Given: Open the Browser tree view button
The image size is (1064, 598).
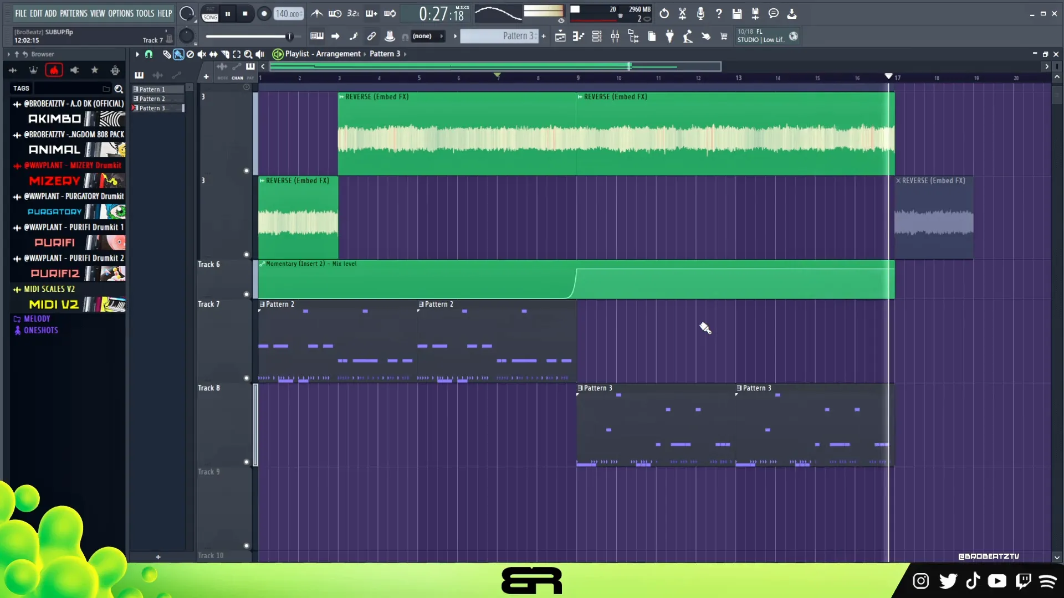Looking at the screenshot, I should 633,37.
